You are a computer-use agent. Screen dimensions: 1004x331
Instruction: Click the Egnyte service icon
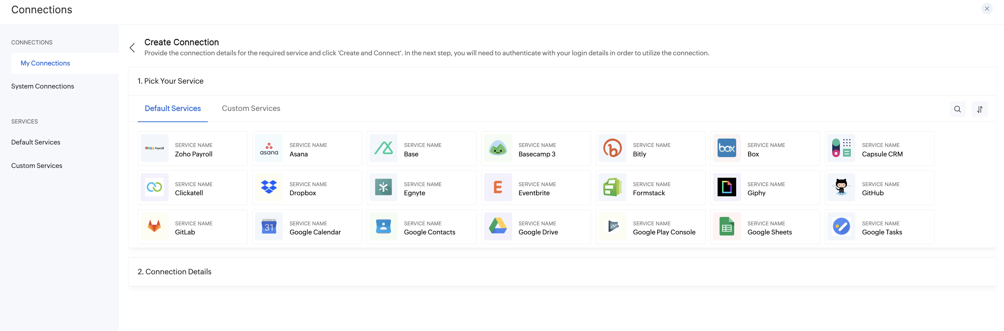click(x=384, y=187)
